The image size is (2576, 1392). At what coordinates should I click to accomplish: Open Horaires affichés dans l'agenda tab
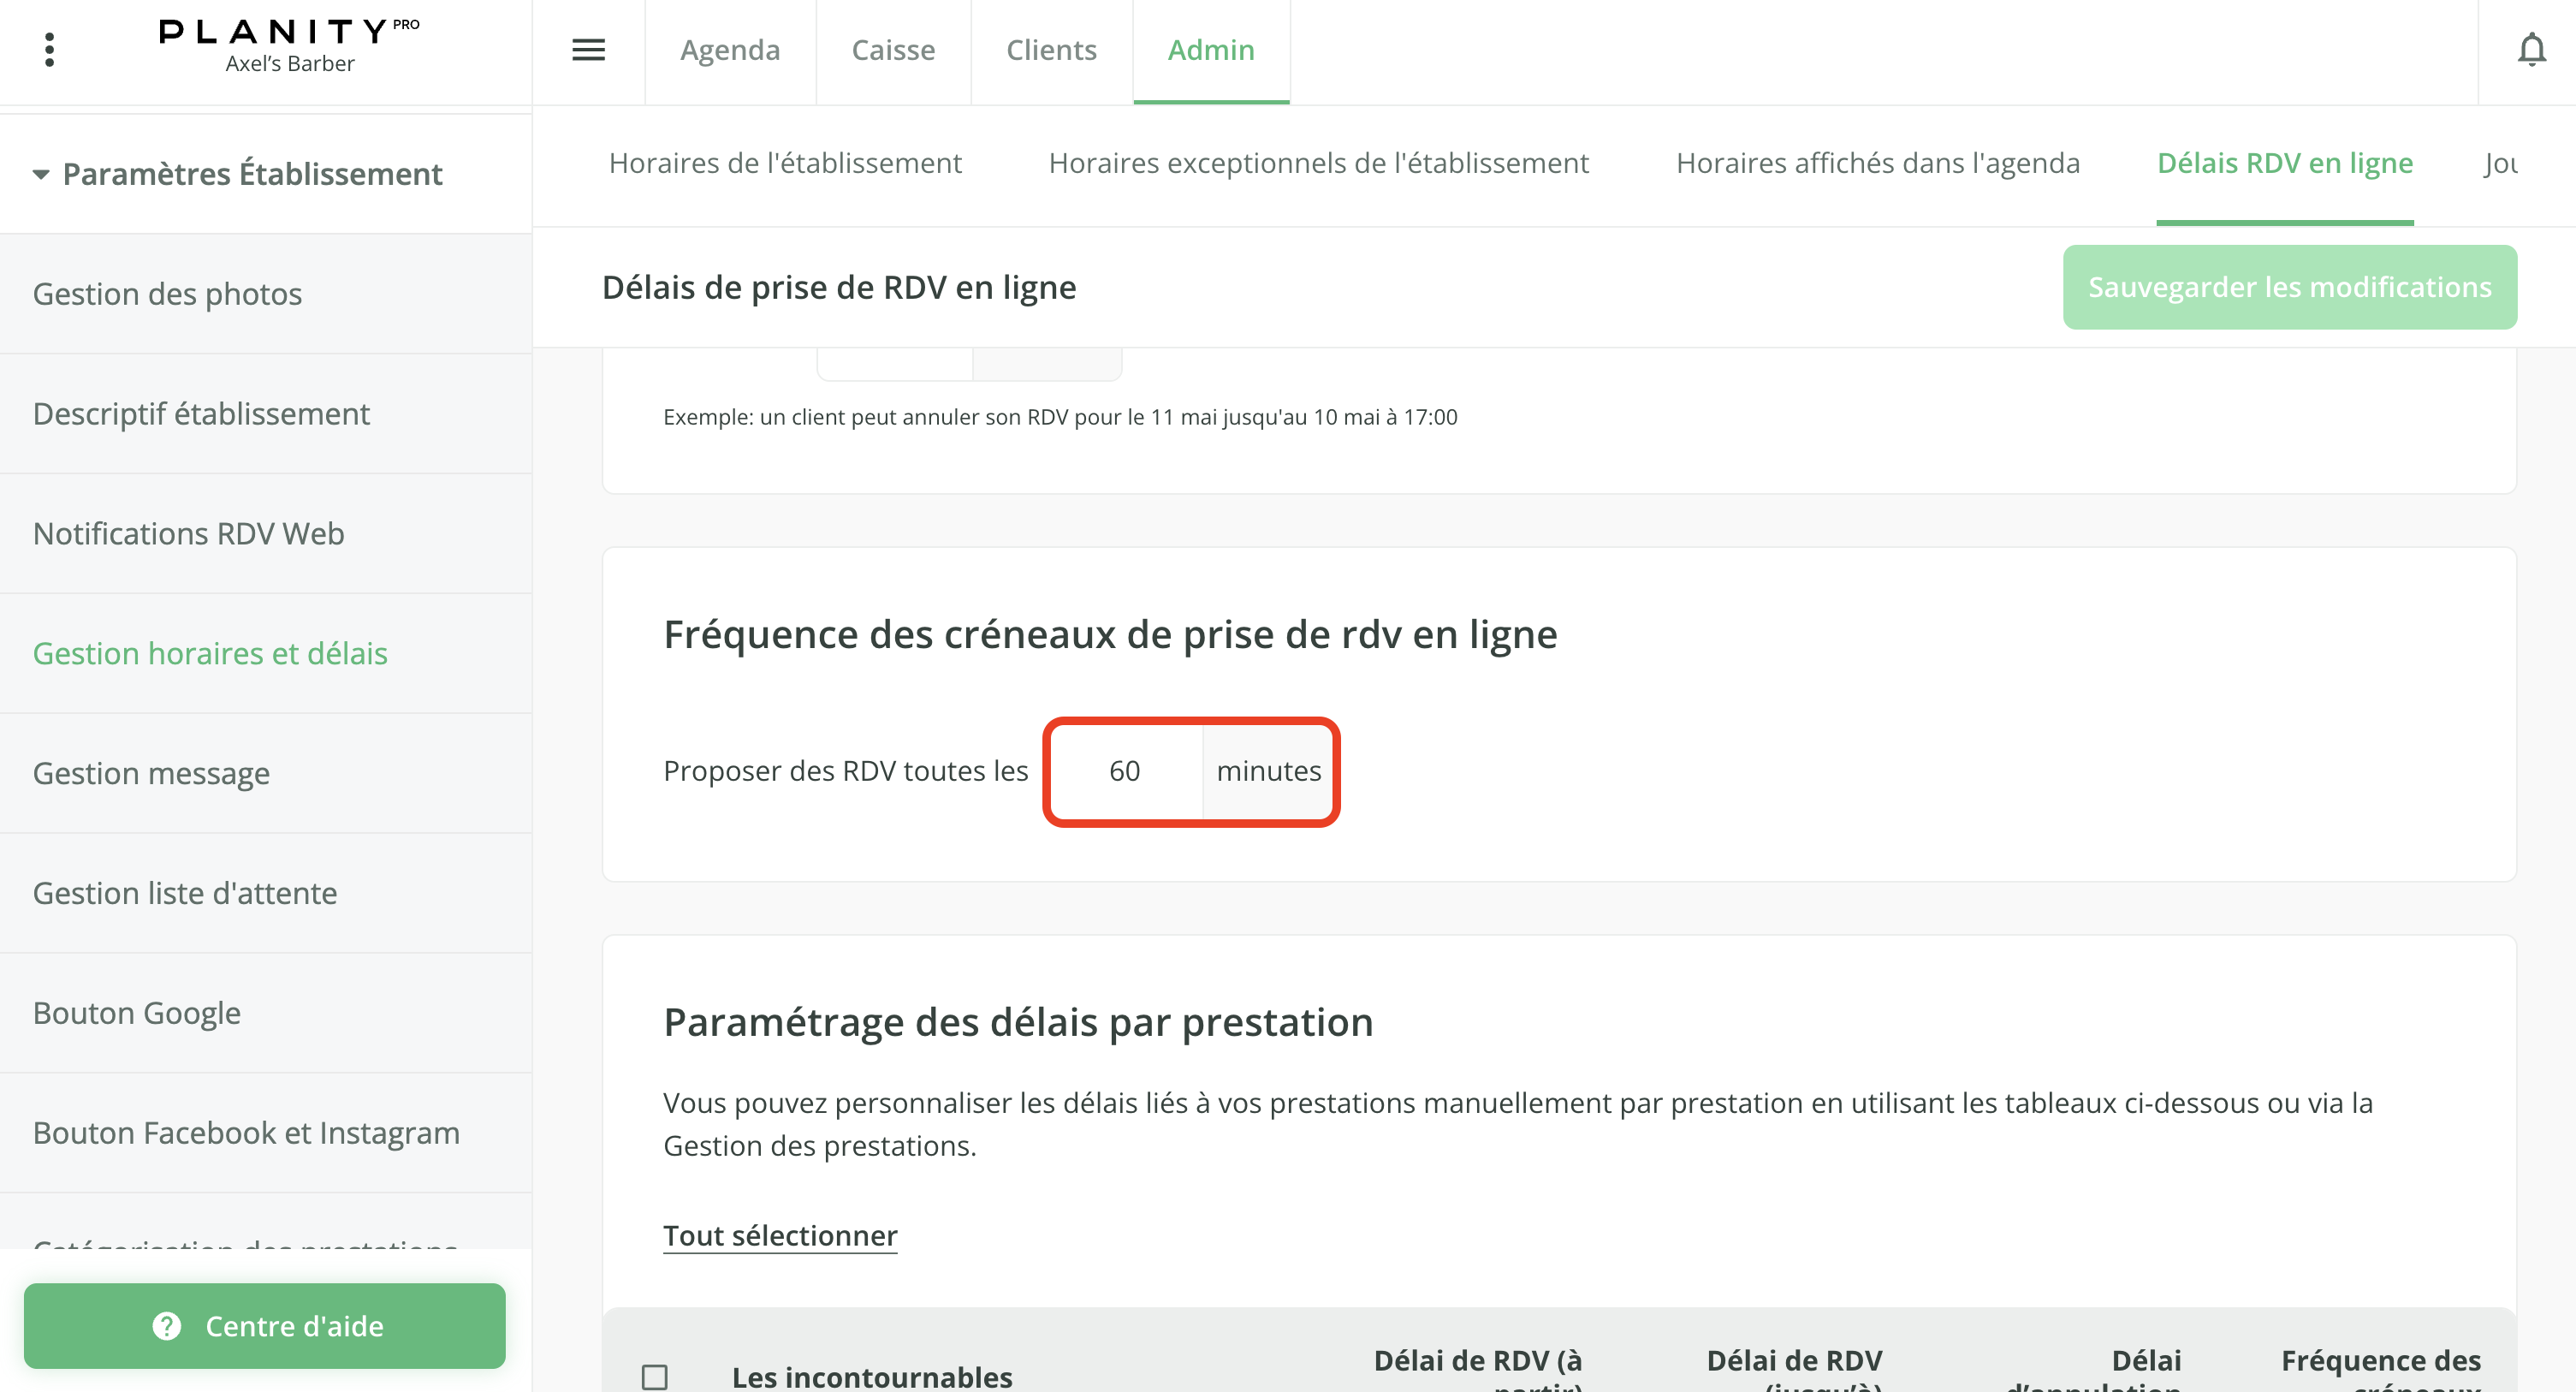(x=1877, y=163)
